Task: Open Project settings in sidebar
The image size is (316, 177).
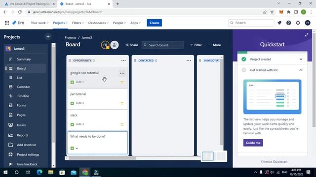Action: [25, 154]
